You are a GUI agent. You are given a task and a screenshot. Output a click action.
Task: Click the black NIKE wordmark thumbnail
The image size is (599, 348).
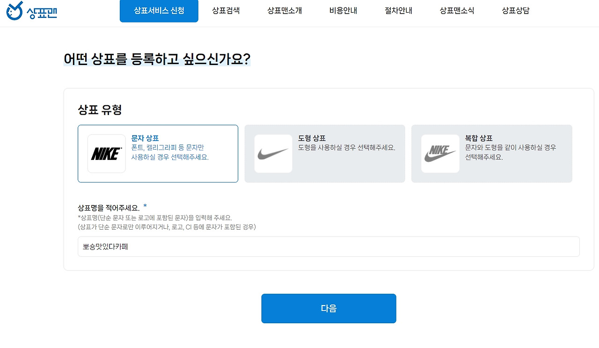107,153
